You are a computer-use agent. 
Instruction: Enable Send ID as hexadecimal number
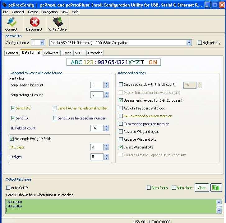tap(55, 118)
